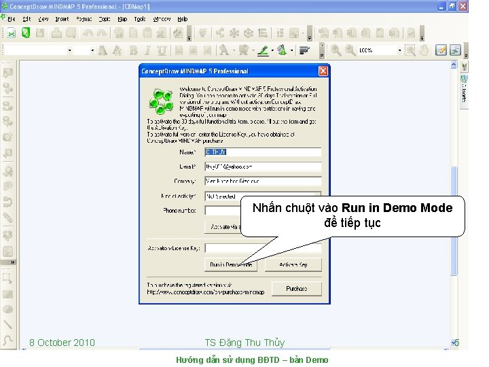Select the Hand pan tool
489x367 pixels.
pyautogui.click(x=424, y=50)
